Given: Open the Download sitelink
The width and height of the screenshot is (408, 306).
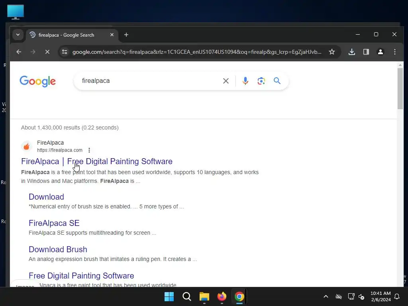Looking at the screenshot, I should [46, 197].
